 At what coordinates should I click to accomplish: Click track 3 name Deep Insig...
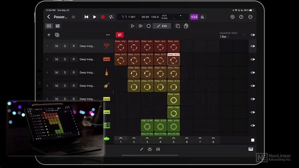coord(87,73)
